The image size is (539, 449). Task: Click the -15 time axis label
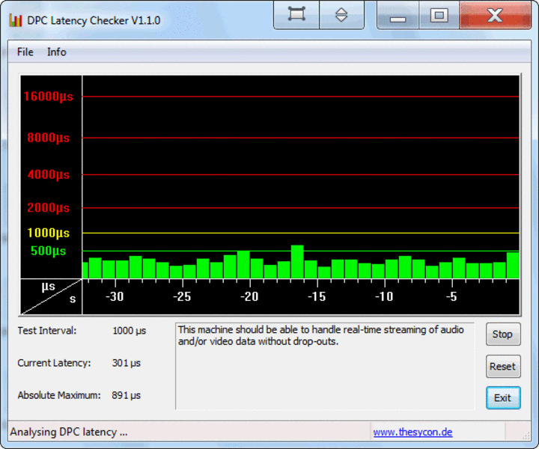[x=317, y=296]
